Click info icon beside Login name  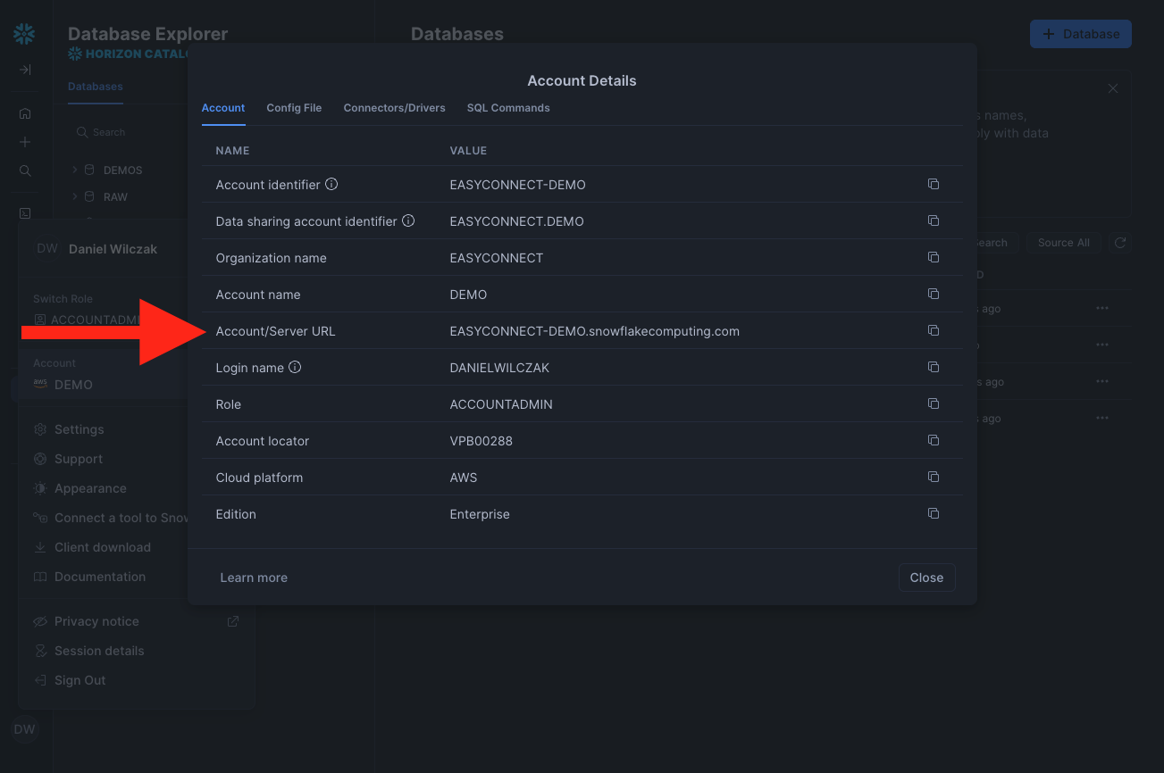[295, 367]
